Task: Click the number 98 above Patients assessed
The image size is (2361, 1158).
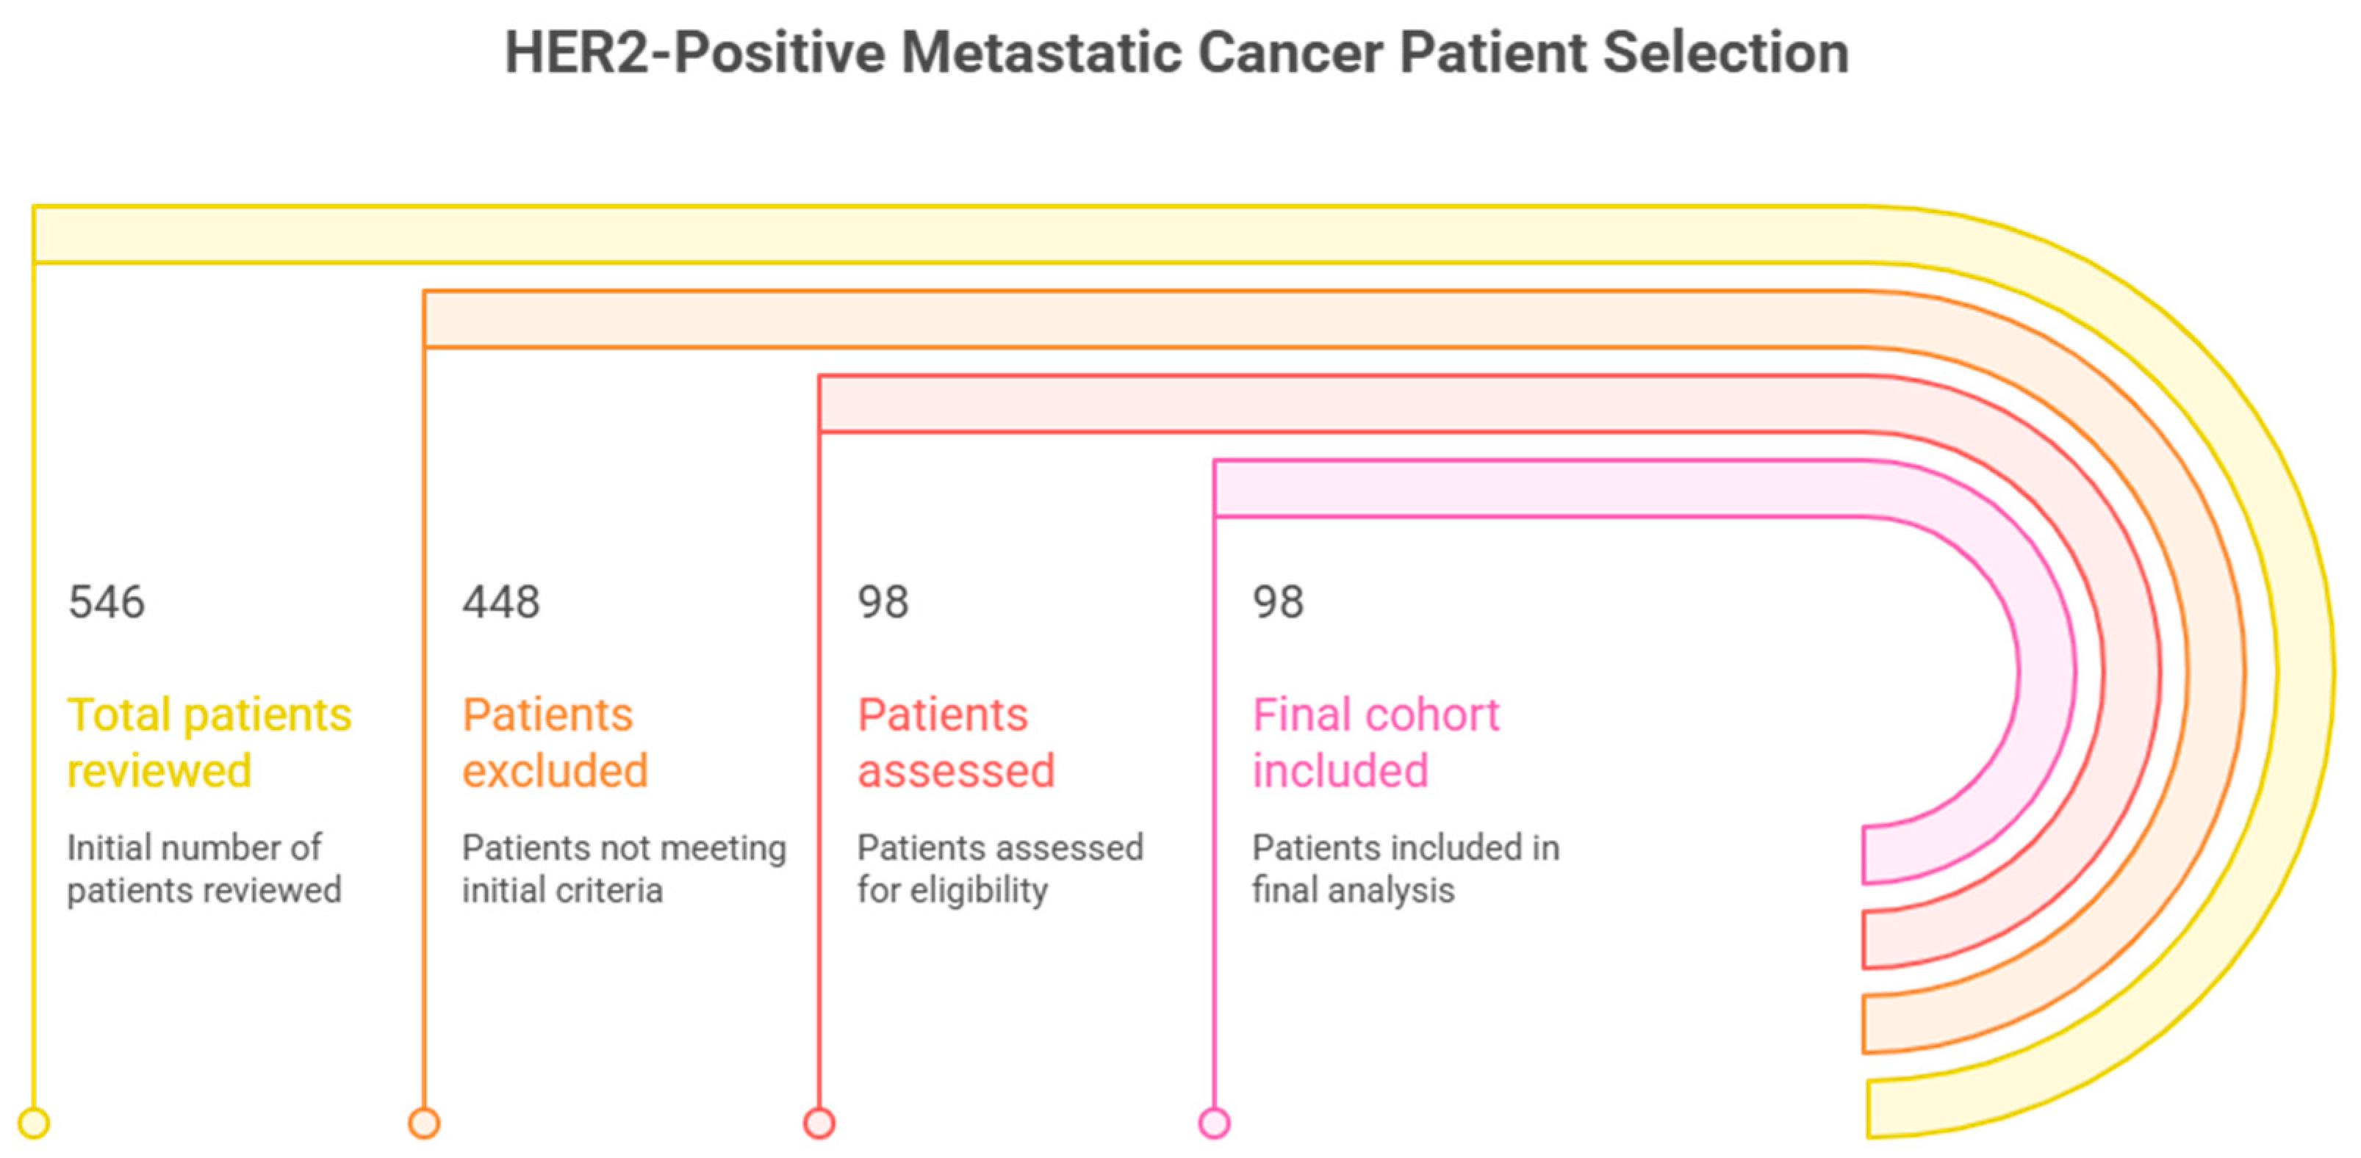Action: [883, 602]
